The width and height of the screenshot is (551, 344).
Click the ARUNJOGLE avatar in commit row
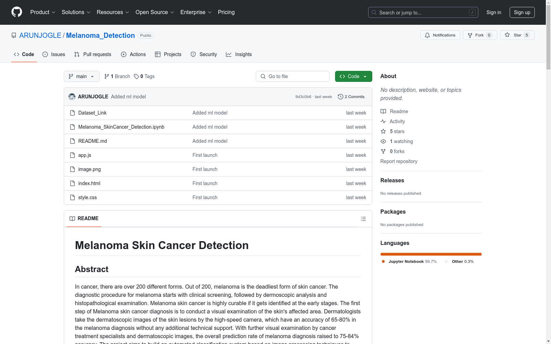[72, 97]
